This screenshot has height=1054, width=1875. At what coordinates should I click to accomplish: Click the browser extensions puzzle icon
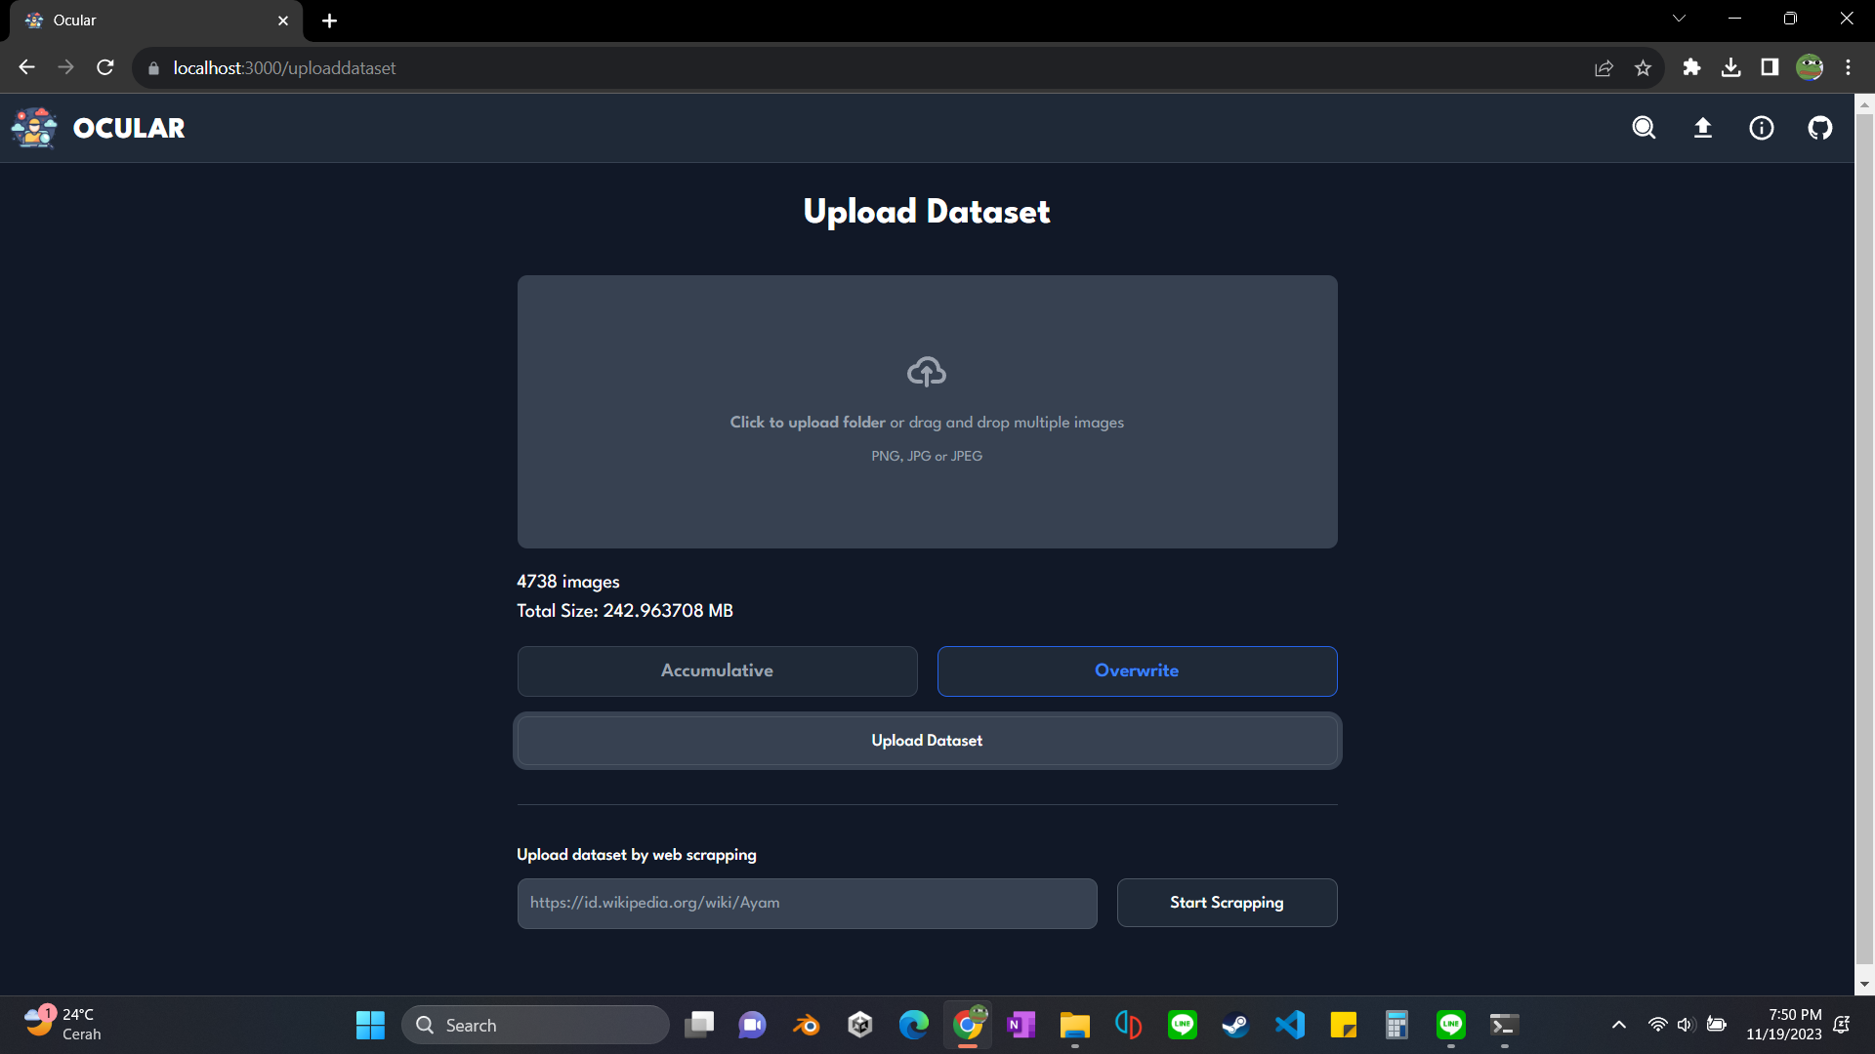tap(1692, 67)
